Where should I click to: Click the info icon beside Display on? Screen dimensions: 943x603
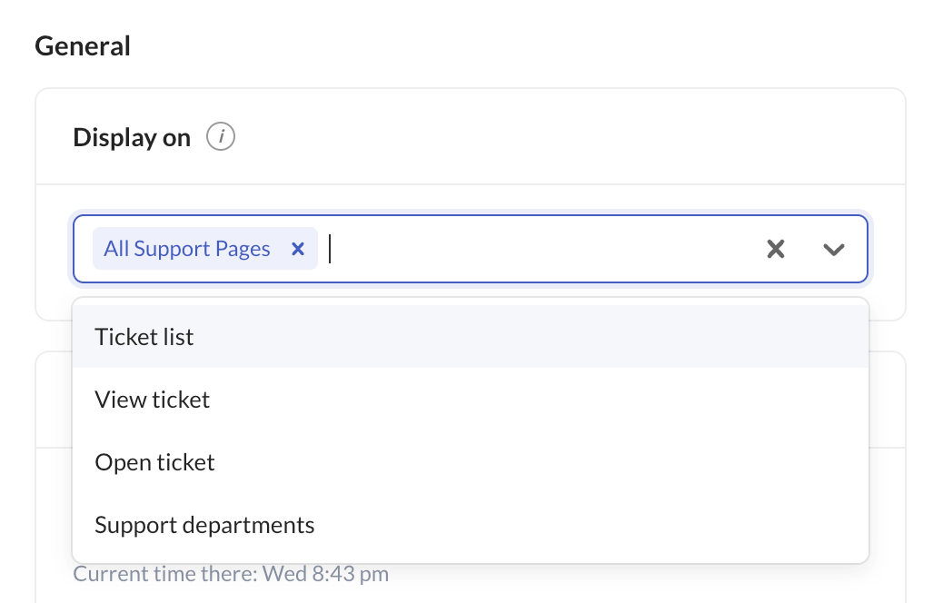(221, 136)
